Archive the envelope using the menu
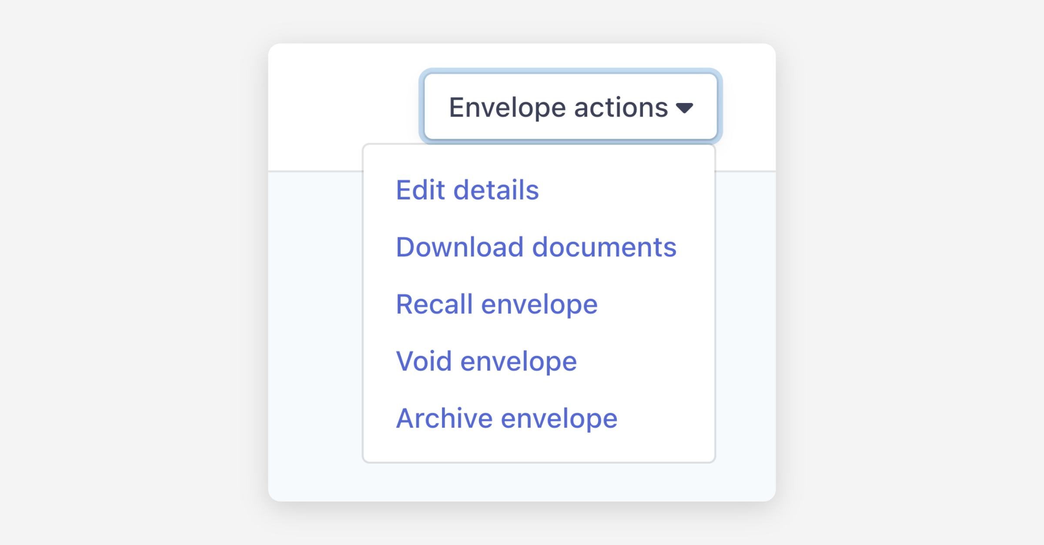 coord(506,418)
